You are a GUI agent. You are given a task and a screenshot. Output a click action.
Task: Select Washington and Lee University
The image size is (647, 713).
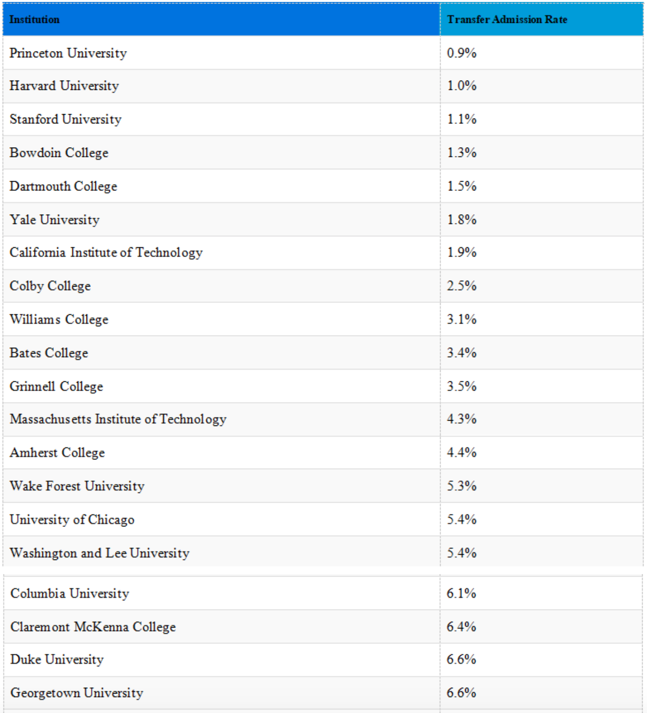coord(100,553)
